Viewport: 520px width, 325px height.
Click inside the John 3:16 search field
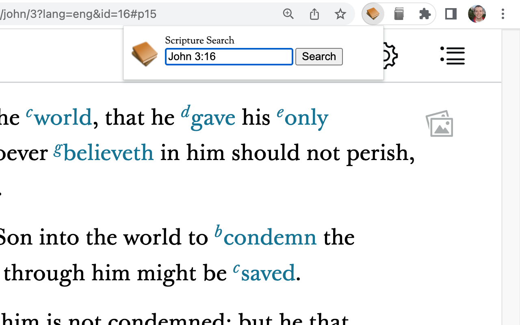click(x=229, y=56)
